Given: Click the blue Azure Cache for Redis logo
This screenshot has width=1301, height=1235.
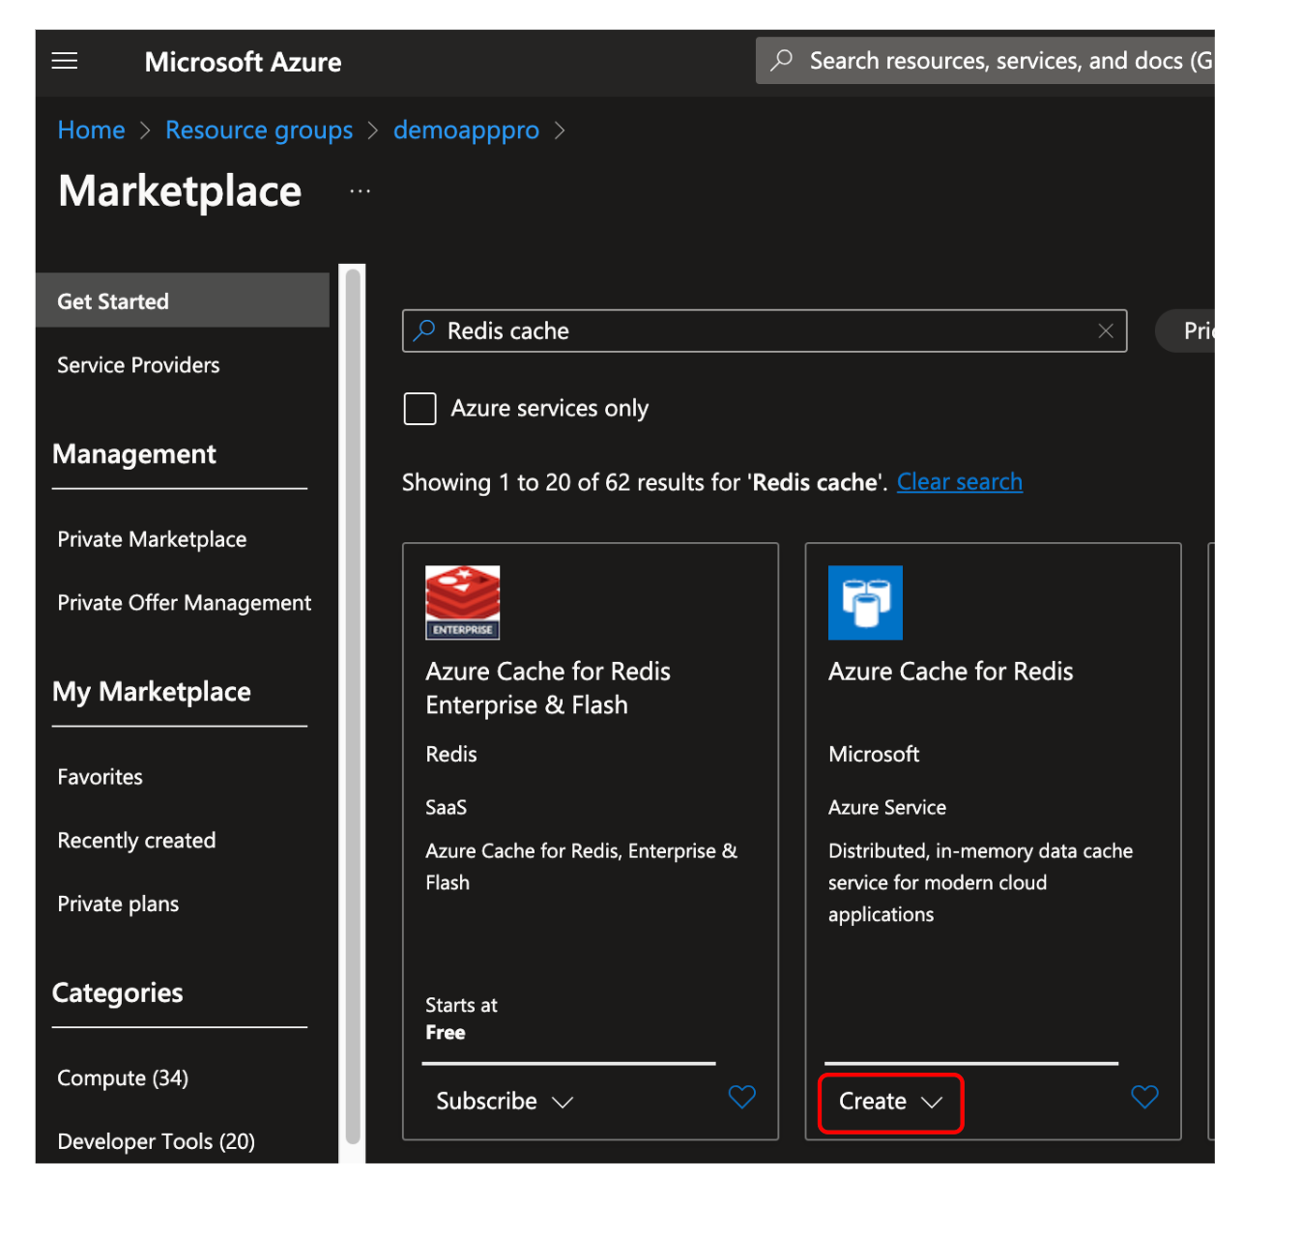Looking at the screenshot, I should (x=865, y=603).
